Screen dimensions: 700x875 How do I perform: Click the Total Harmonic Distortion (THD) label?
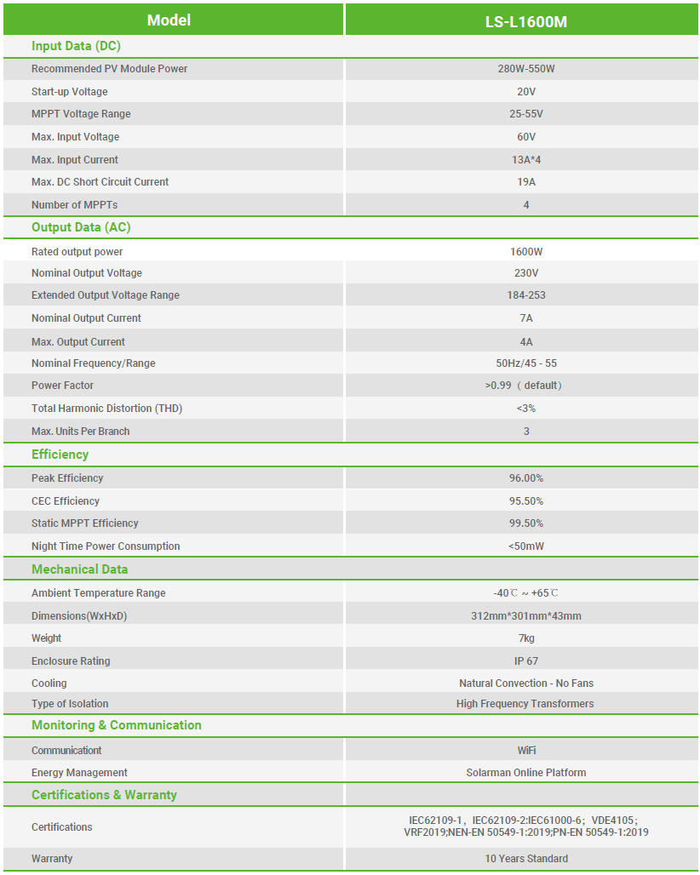(x=106, y=409)
